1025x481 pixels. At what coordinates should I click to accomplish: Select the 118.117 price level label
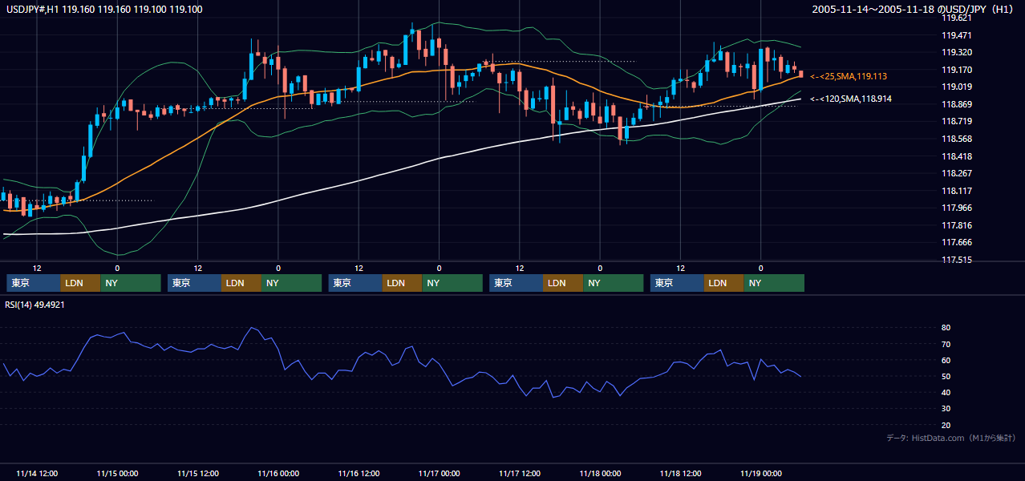click(956, 191)
